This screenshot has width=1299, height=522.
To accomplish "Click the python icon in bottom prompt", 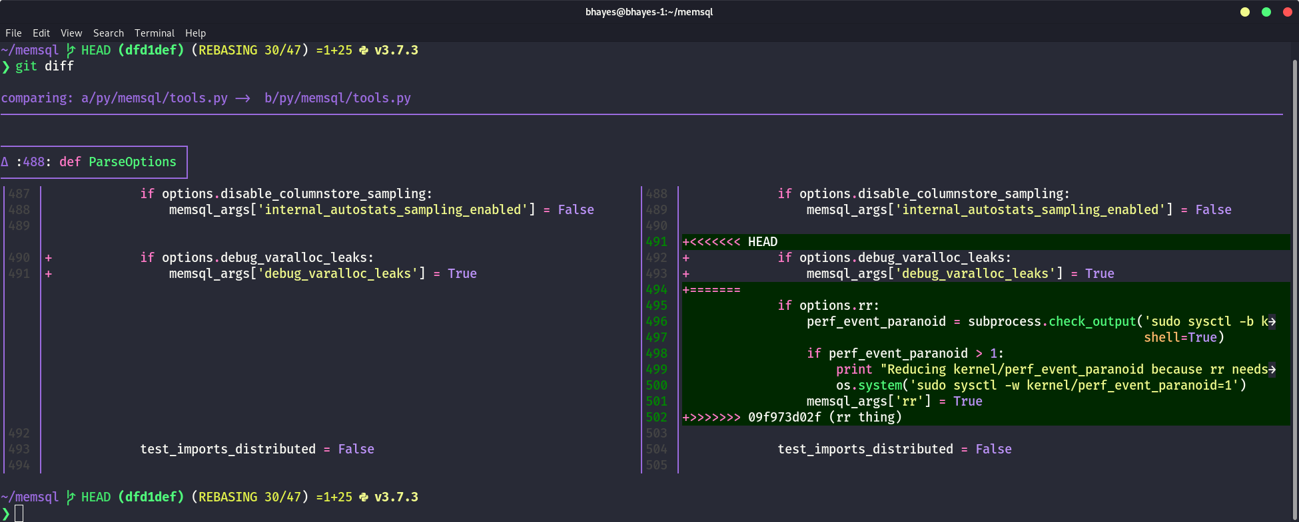I will [364, 497].
